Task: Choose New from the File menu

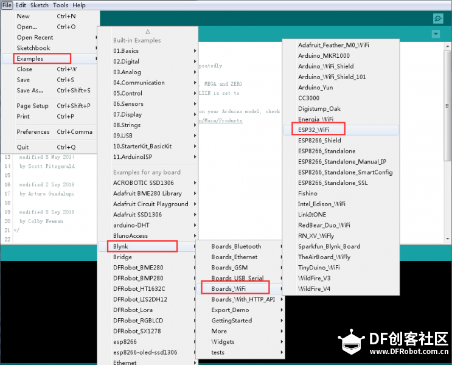Action: click(x=49, y=16)
